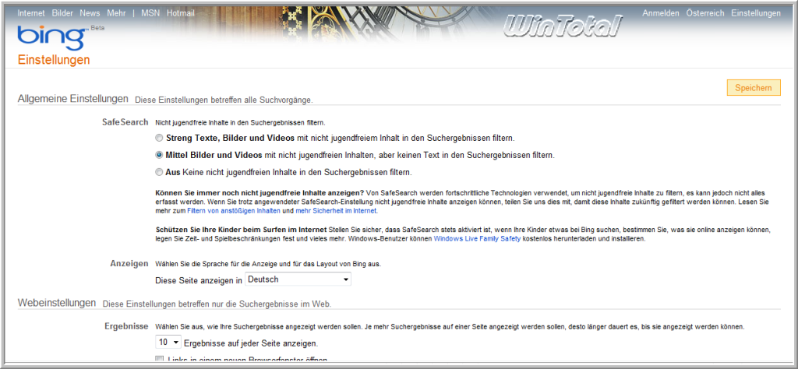Screen dimensions: 798x369
Task: Open the MSN link
Action: coord(150,13)
